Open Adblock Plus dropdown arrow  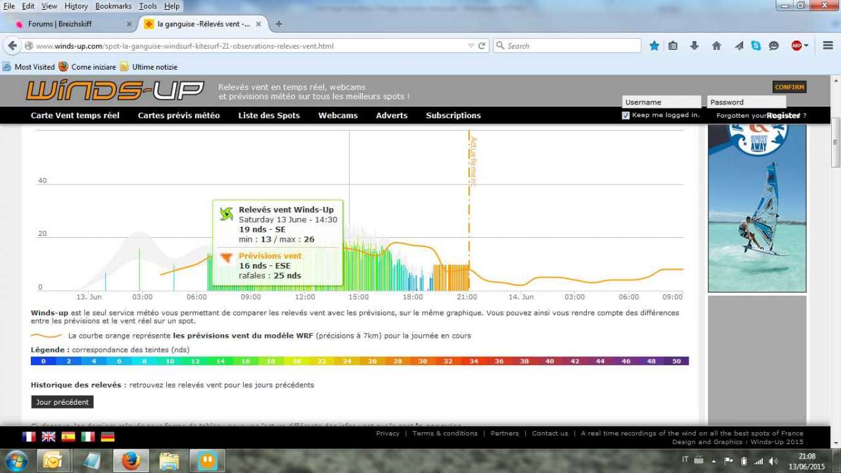(806, 45)
